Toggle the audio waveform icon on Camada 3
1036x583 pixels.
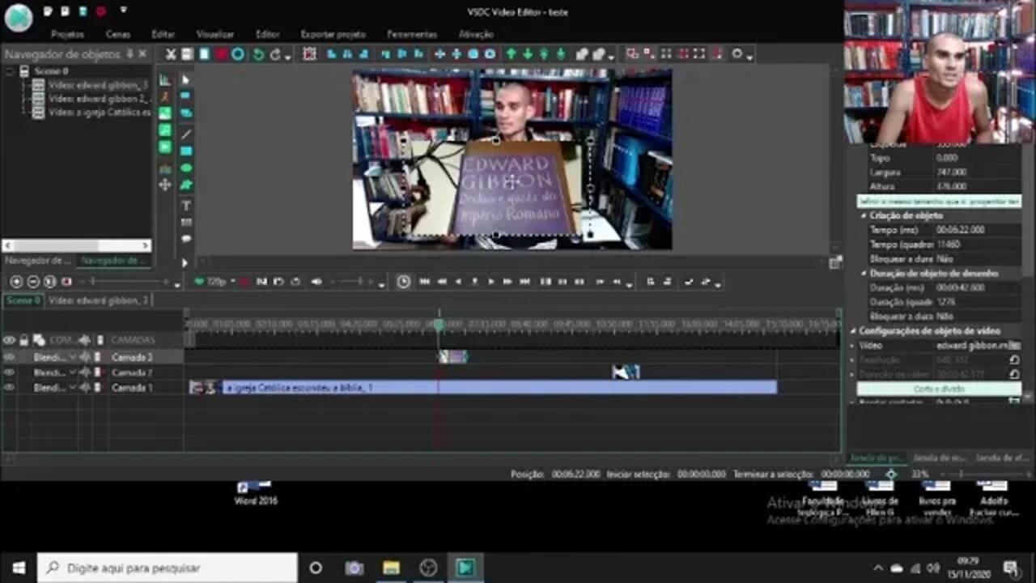click(x=85, y=357)
